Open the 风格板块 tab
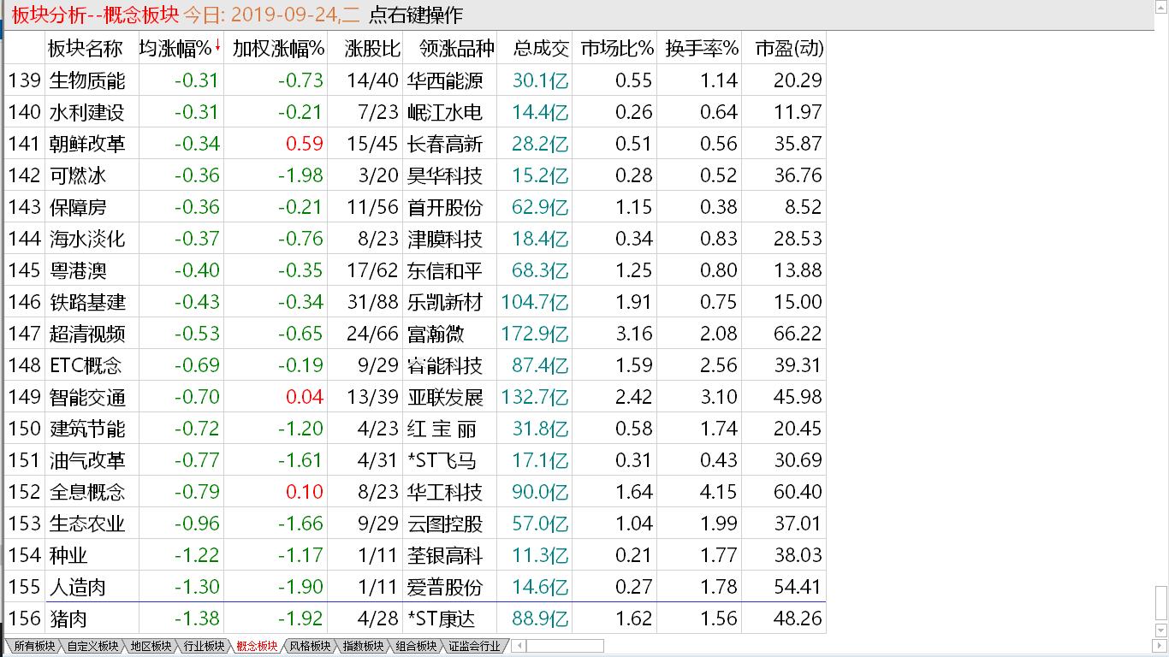This screenshot has width=1169, height=657. click(x=309, y=647)
